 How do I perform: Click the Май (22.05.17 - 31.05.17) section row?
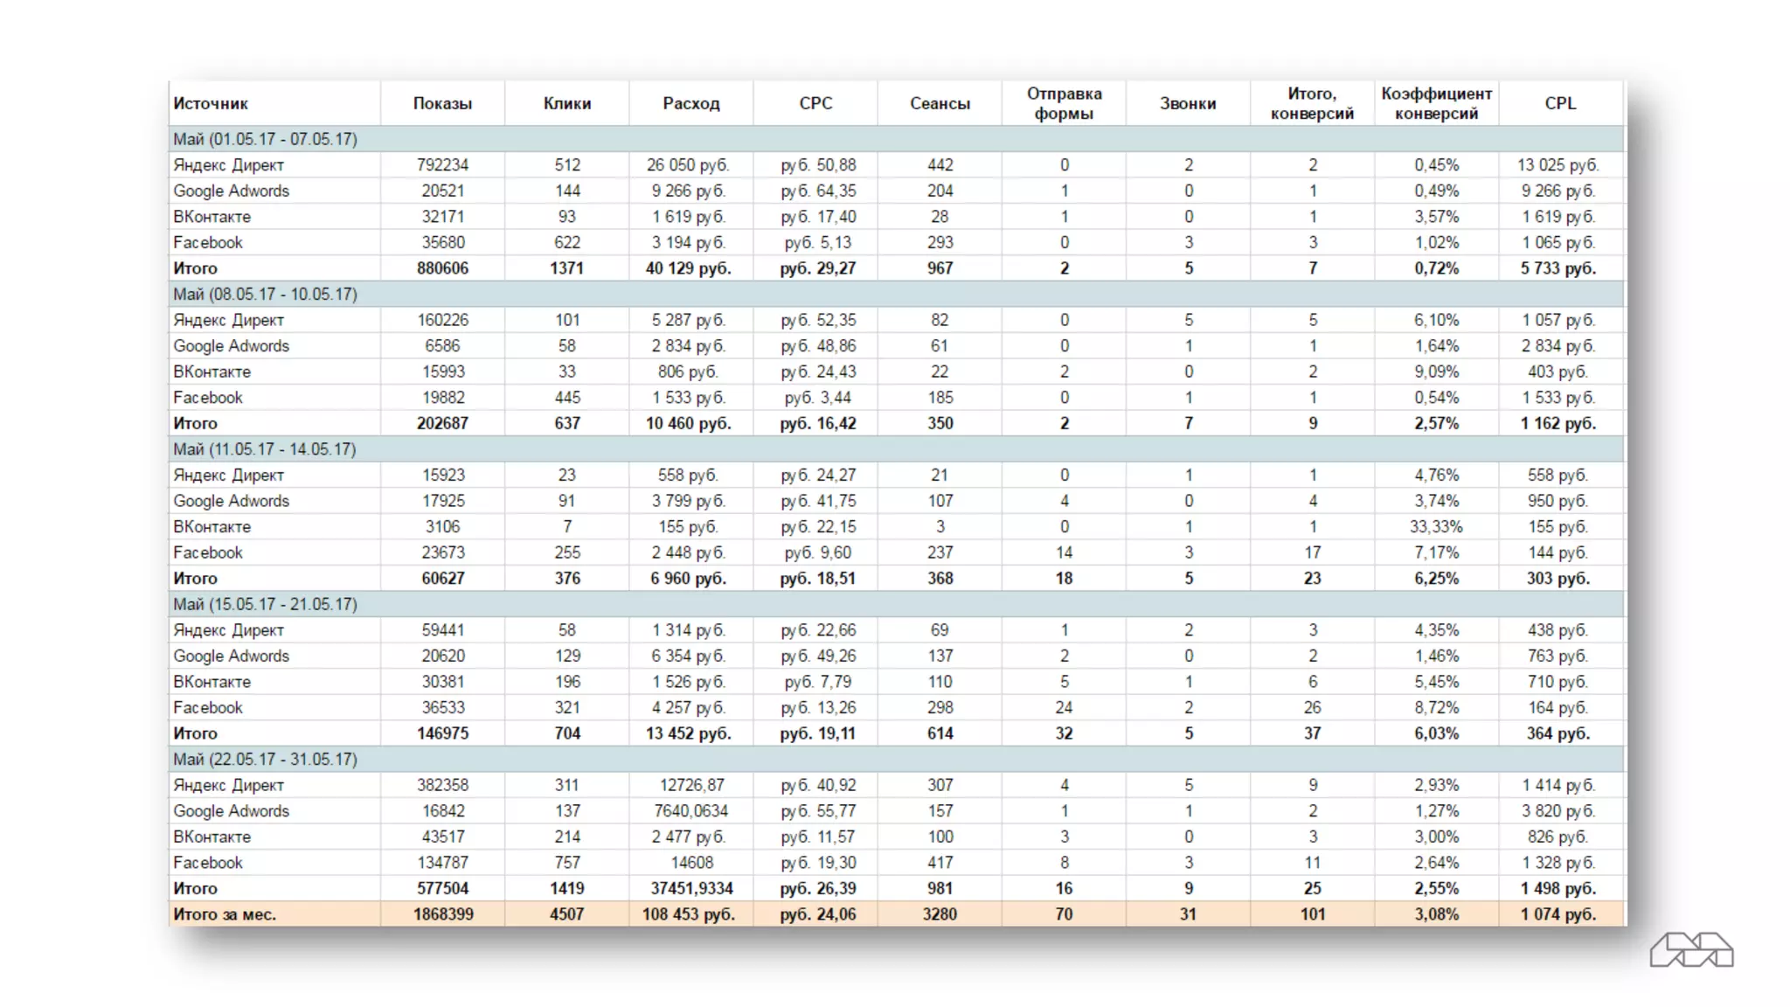coord(265,759)
